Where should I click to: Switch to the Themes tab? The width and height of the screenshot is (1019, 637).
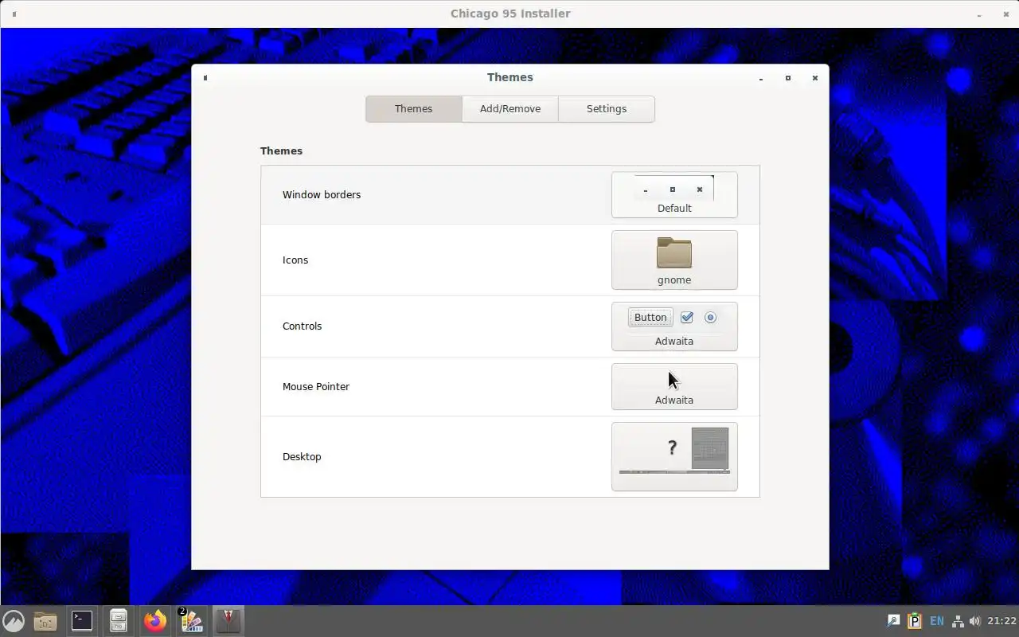click(x=414, y=109)
